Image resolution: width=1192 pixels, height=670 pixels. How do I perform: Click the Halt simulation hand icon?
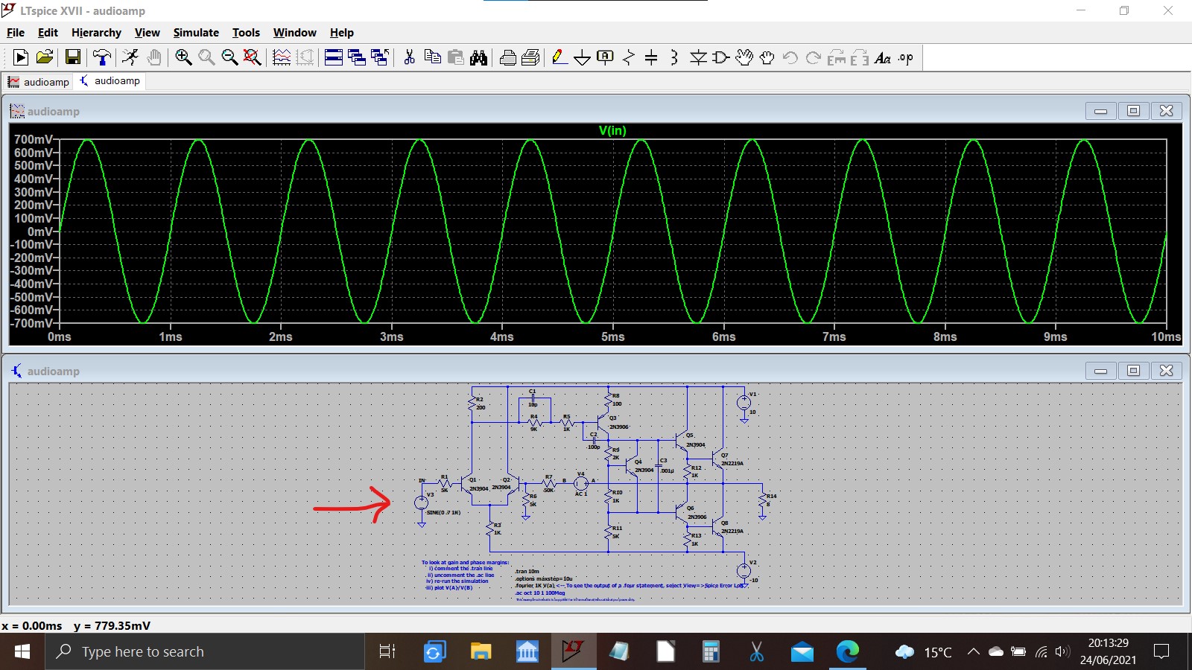click(154, 57)
